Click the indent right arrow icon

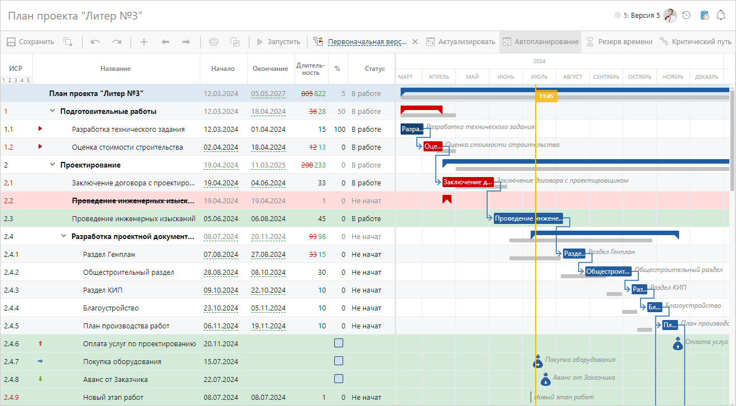(x=186, y=42)
